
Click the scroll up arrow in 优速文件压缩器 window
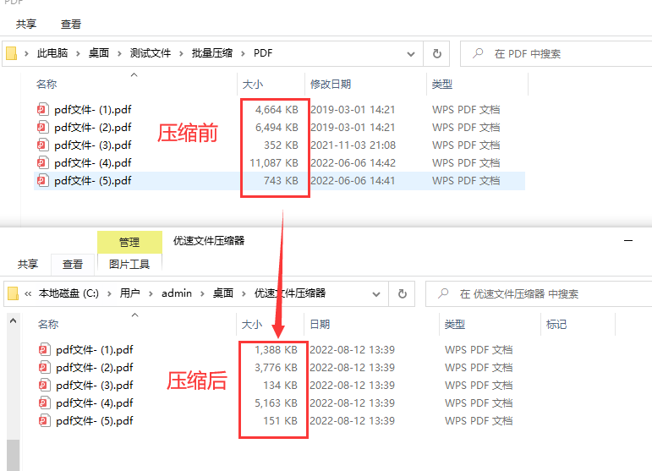(13, 320)
